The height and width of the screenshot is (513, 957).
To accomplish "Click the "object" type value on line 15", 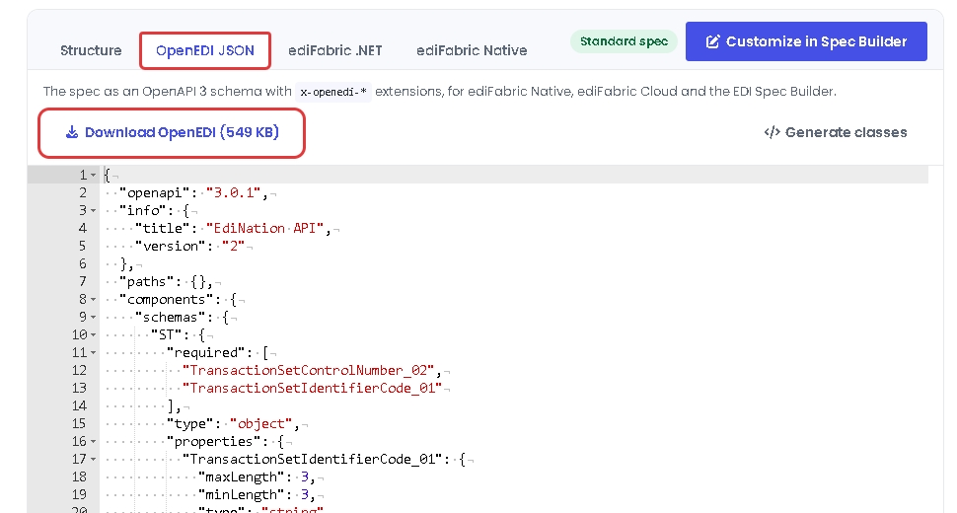I will (261, 423).
